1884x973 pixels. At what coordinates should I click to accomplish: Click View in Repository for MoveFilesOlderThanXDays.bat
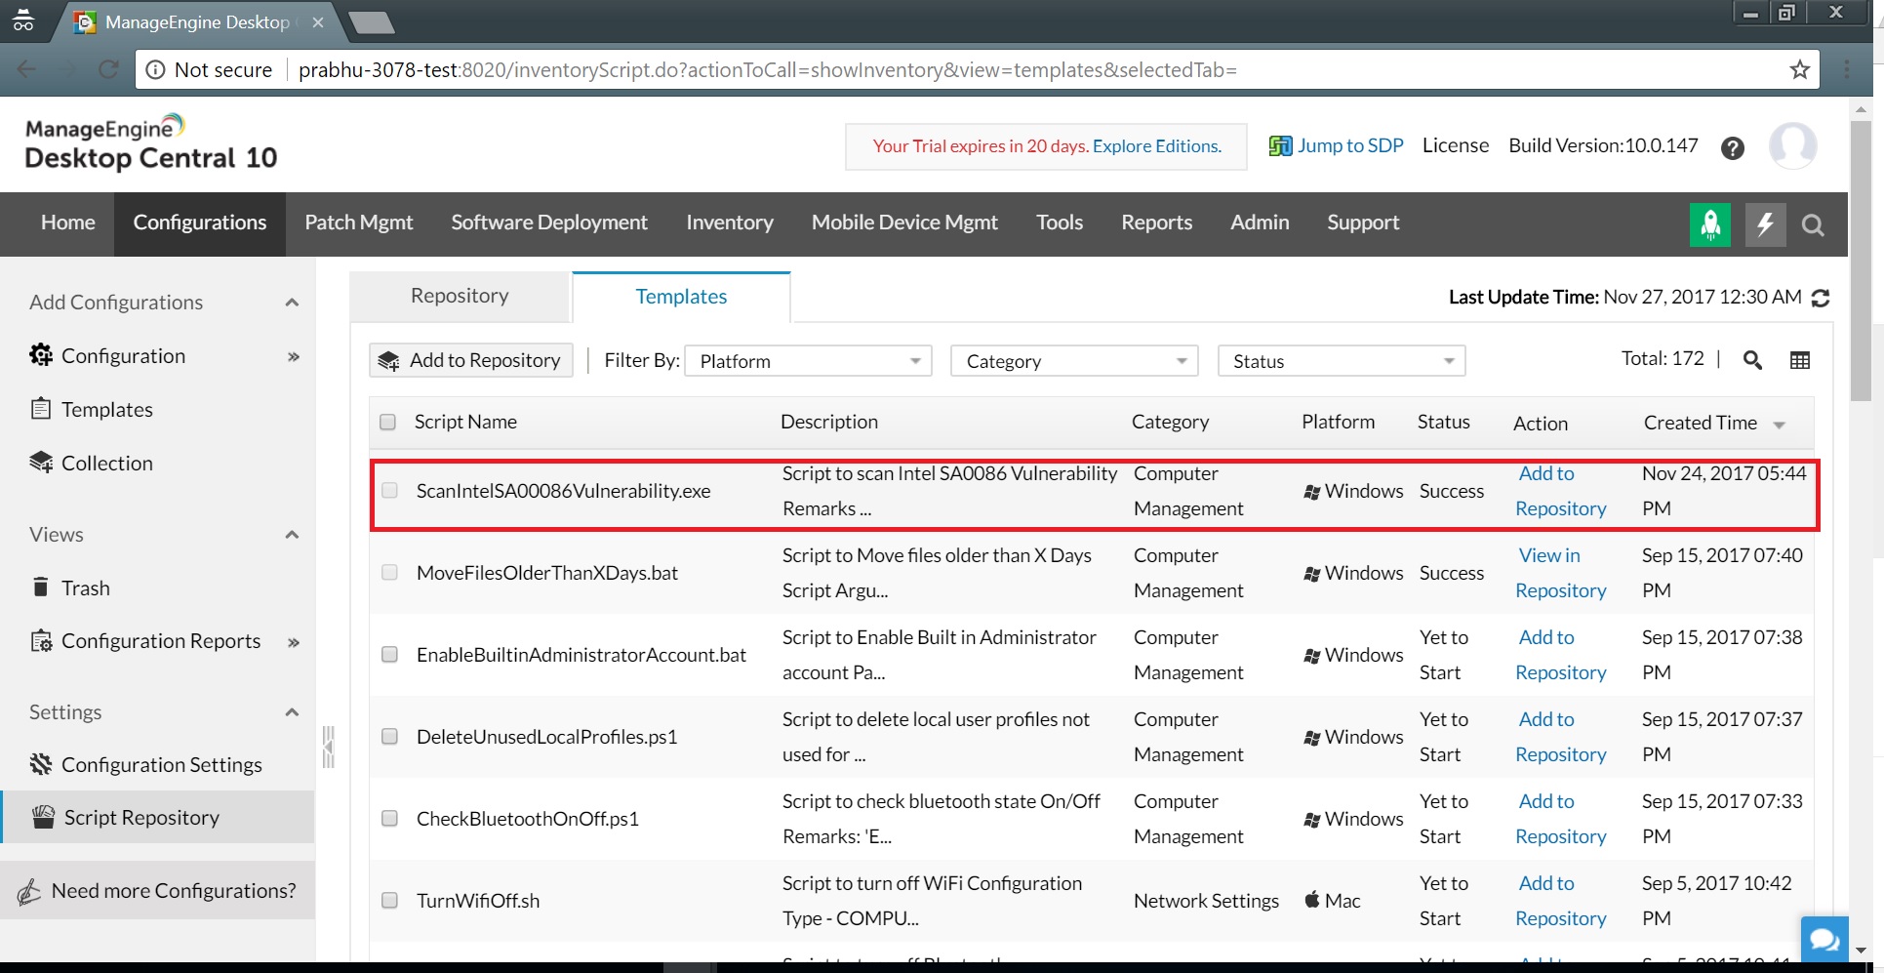[1561, 573]
